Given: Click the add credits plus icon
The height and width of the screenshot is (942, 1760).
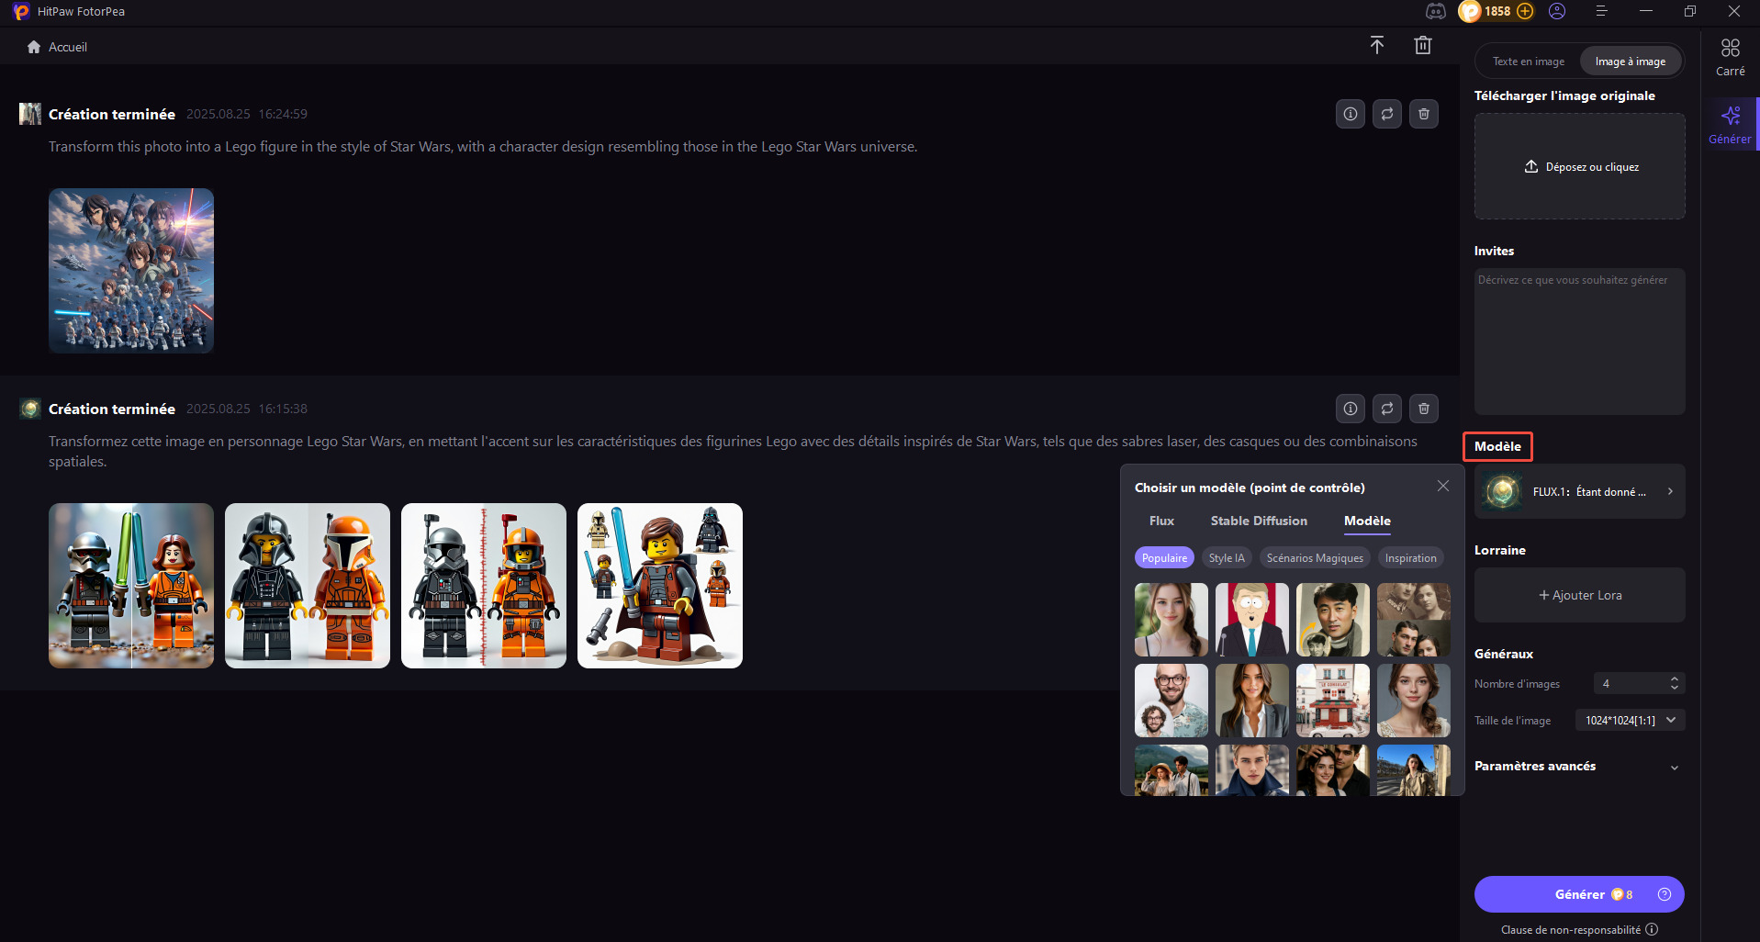Looking at the screenshot, I should (x=1525, y=11).
